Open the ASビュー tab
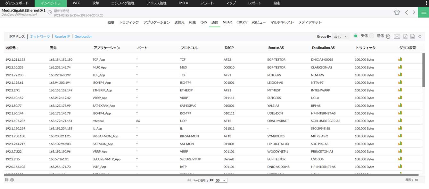Image resolution: width=429 pixels, height=189 pixels. 259,22
